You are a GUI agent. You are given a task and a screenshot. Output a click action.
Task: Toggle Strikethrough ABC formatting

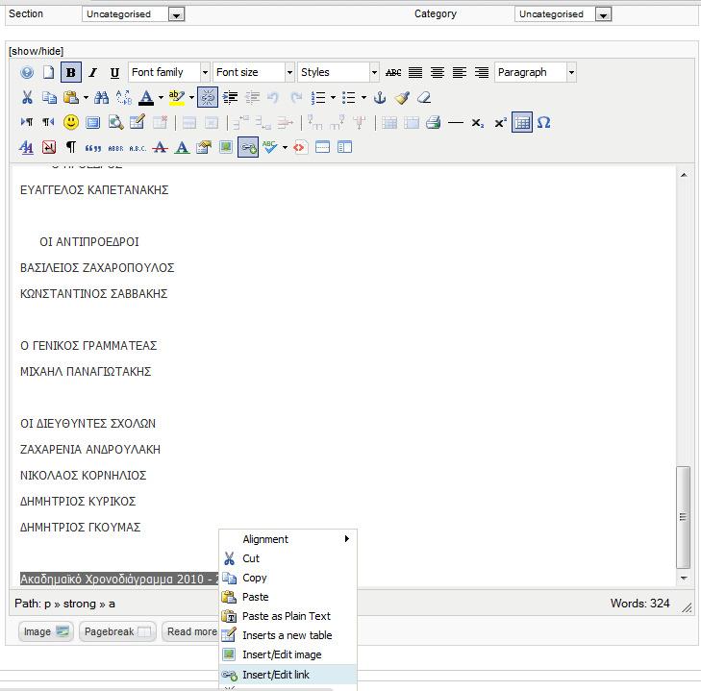coord(393,72)
